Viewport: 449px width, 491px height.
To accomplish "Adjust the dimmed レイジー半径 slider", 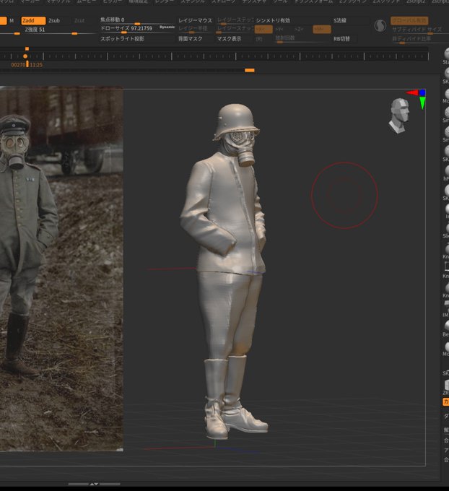I will click(x=196, y=29).
